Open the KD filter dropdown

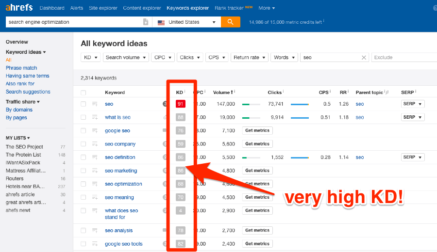pyautogui.click(x=90, y=57)
